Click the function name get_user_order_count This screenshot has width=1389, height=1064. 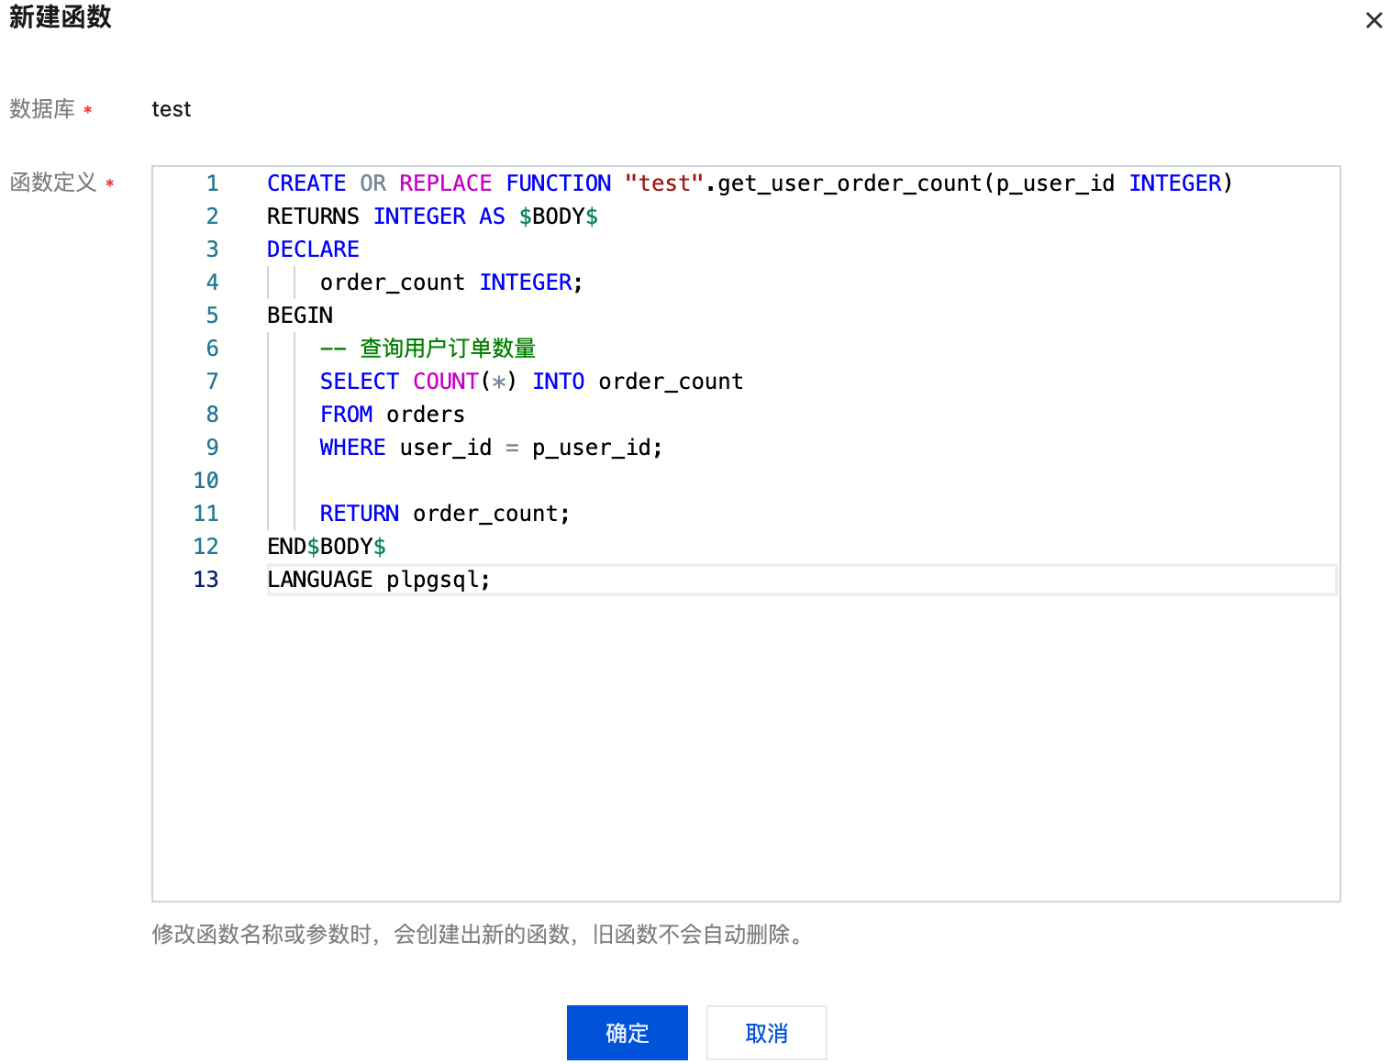point(849,183)
